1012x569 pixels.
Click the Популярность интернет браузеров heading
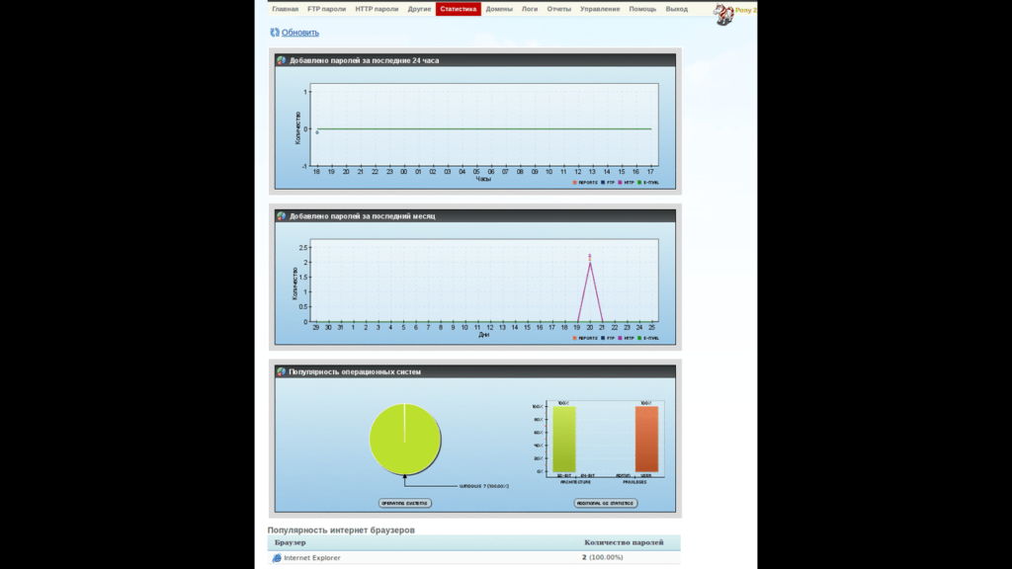(341, 530)
